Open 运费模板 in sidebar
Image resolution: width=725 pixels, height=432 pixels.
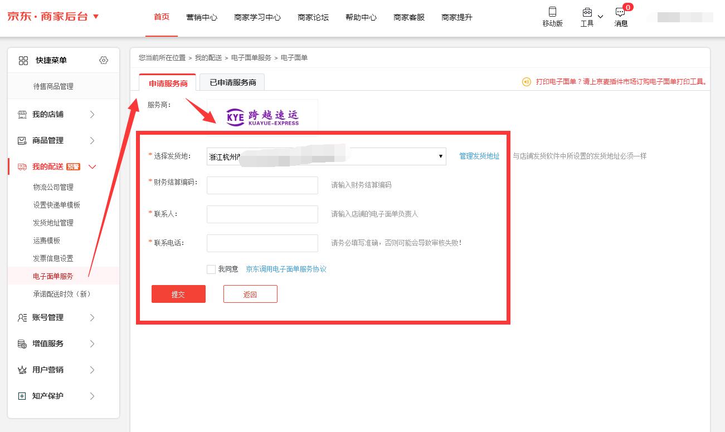point(47,240)
